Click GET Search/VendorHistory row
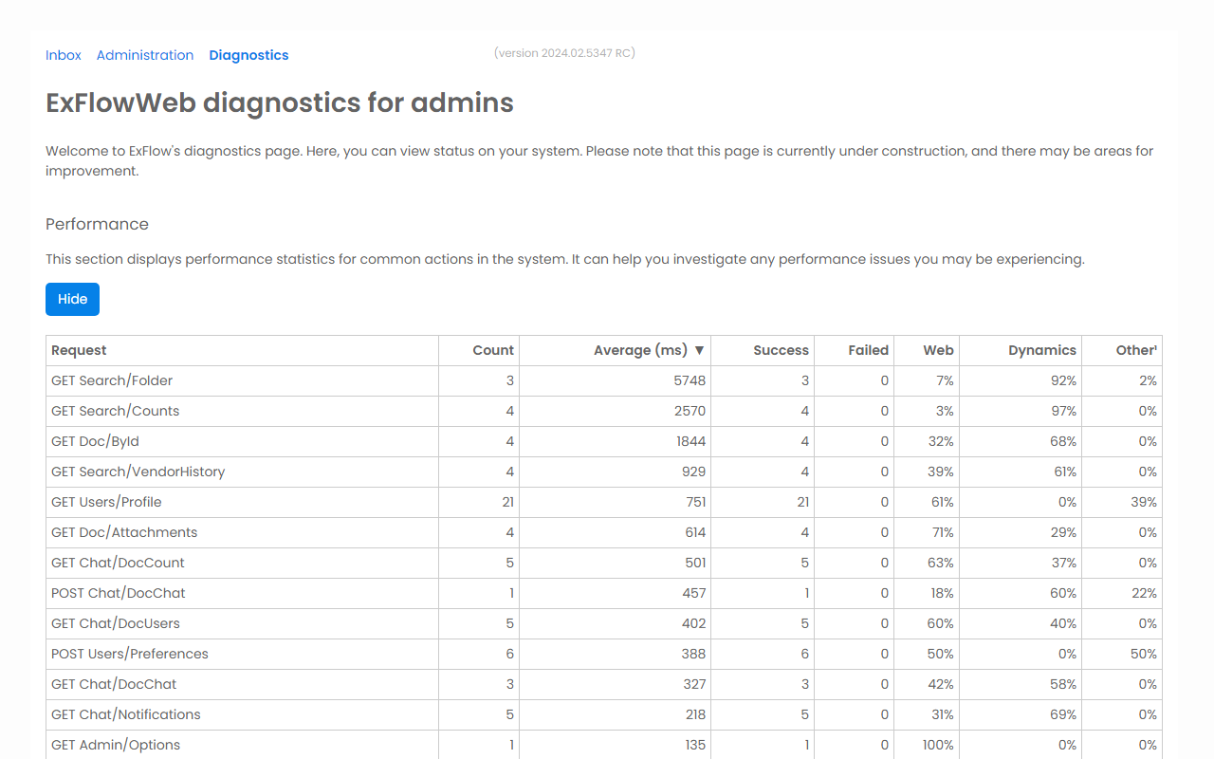Screen dimensions: 1214x759 click(603, 472)
